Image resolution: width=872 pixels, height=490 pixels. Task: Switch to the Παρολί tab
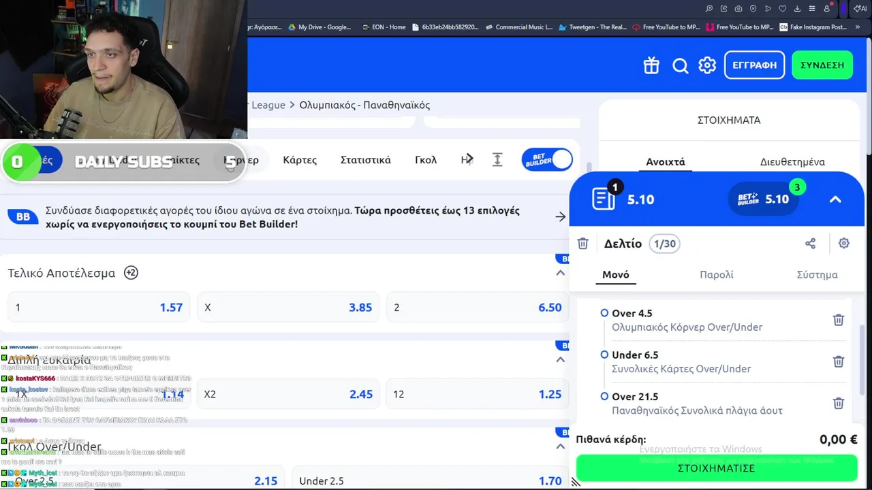pyautogui.click(x=717, y=275)
